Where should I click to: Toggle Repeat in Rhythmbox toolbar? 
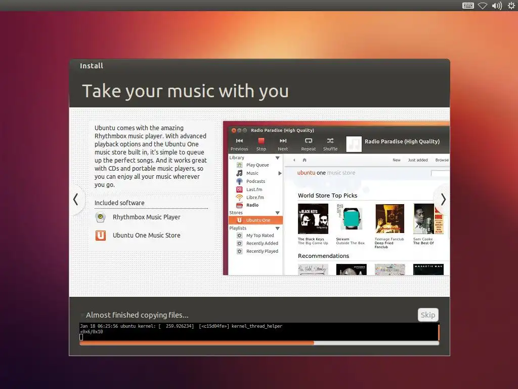click(x=308, y=144)
